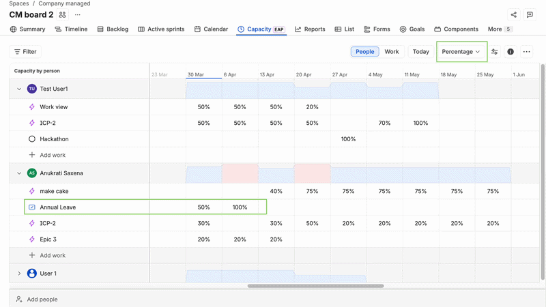Click Anukrati Saxena avatar
The image size is (546, 307).
(31, 173)
